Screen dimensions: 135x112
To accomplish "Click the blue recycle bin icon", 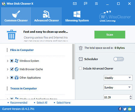I will 12,35.
